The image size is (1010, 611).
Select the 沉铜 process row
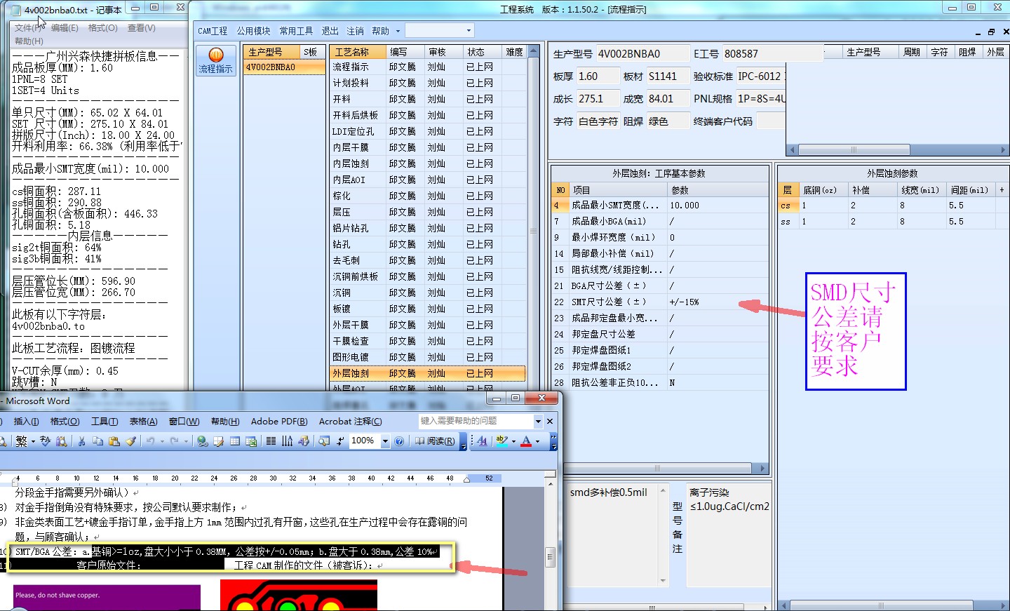427,293
